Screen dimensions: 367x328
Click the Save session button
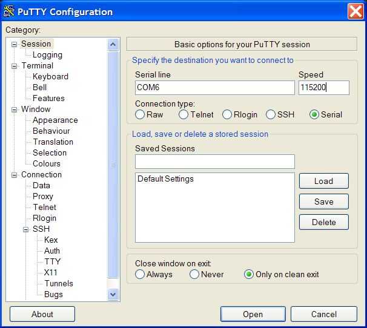coord(324,202)
